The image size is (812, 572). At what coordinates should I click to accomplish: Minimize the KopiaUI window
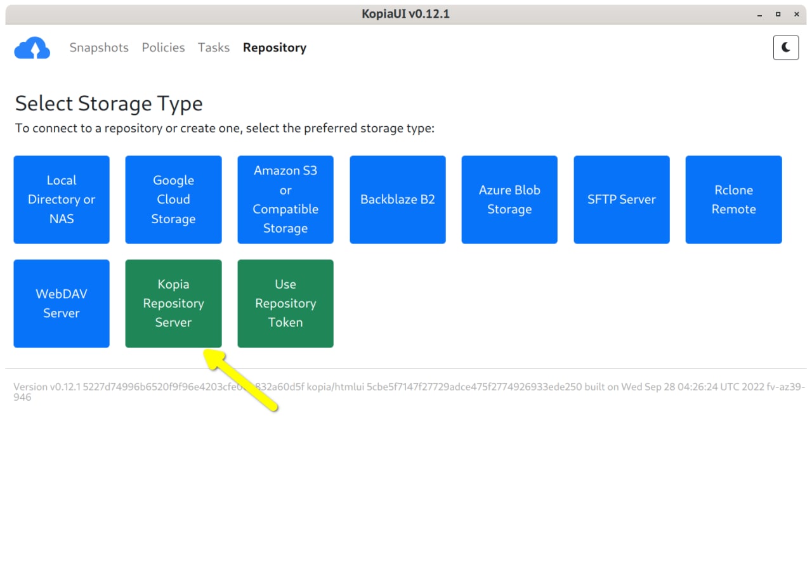coord(759,14)
